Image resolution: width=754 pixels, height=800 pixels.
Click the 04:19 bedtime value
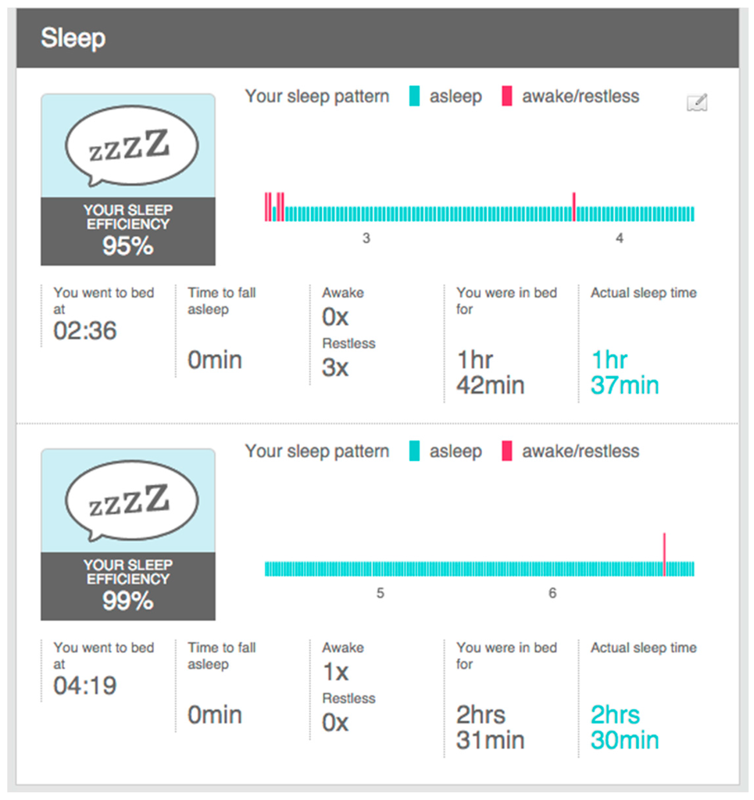(x=85, y=686)
